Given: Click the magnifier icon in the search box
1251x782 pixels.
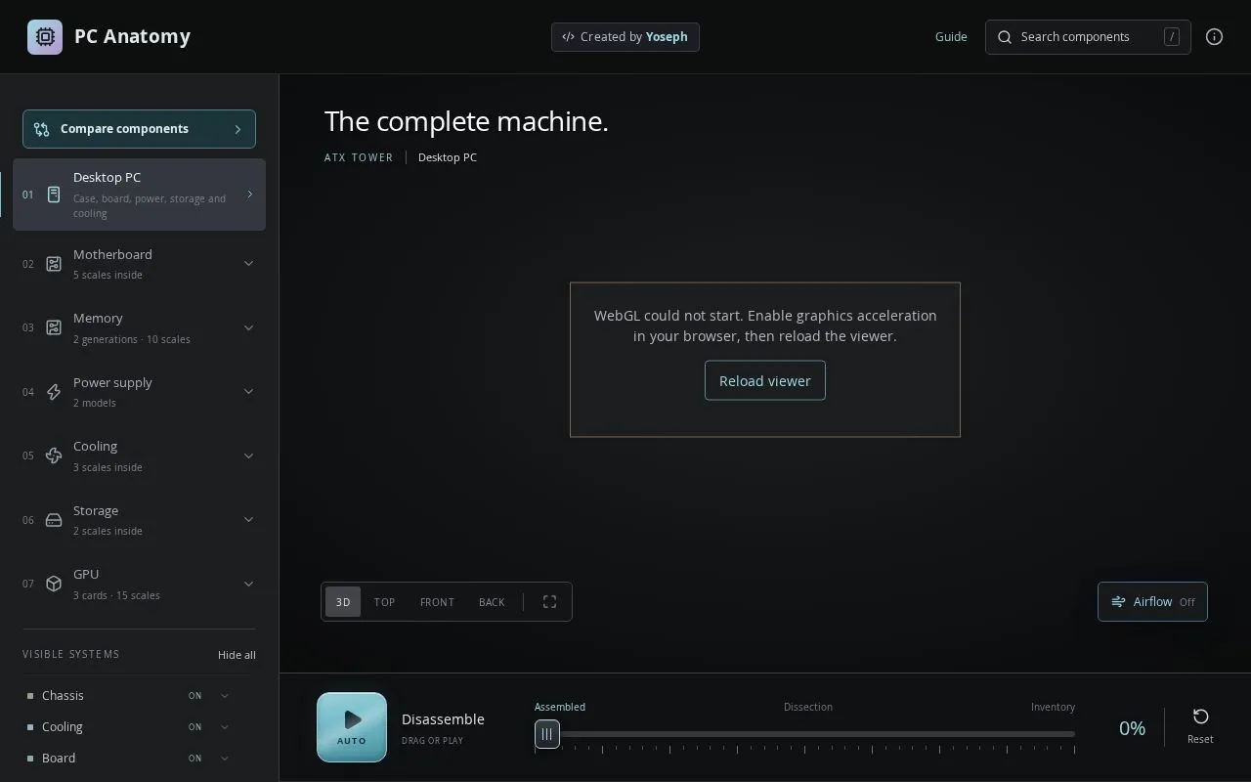Looking at the screenshot, I should 1005,37.
